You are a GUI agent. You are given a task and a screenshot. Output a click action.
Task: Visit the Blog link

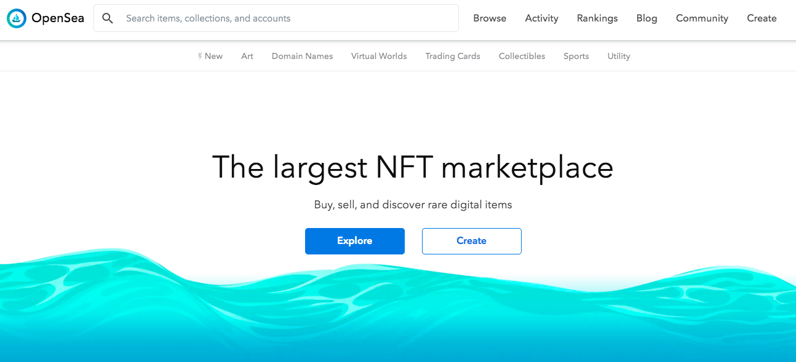point(647,18)
